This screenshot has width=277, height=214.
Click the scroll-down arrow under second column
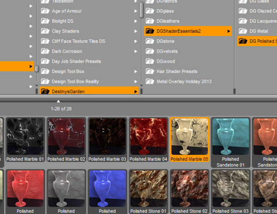click(x=141, y=86)
